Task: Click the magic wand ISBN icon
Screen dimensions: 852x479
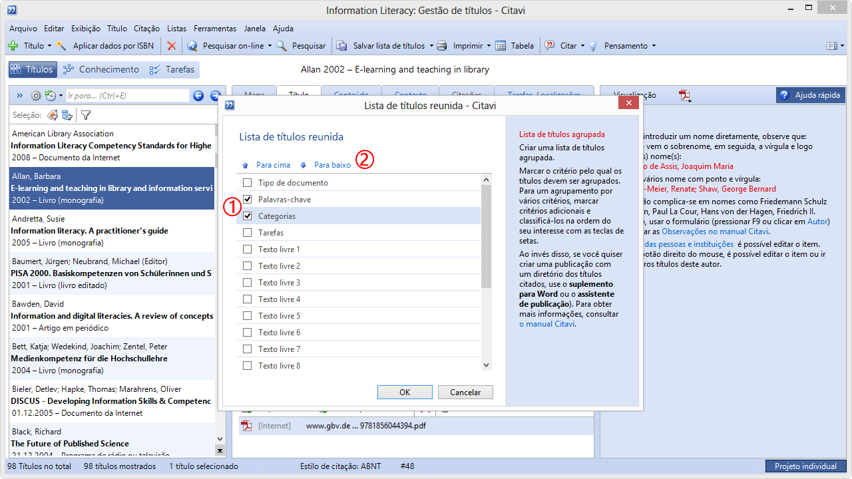Action: tap(62, 46)
